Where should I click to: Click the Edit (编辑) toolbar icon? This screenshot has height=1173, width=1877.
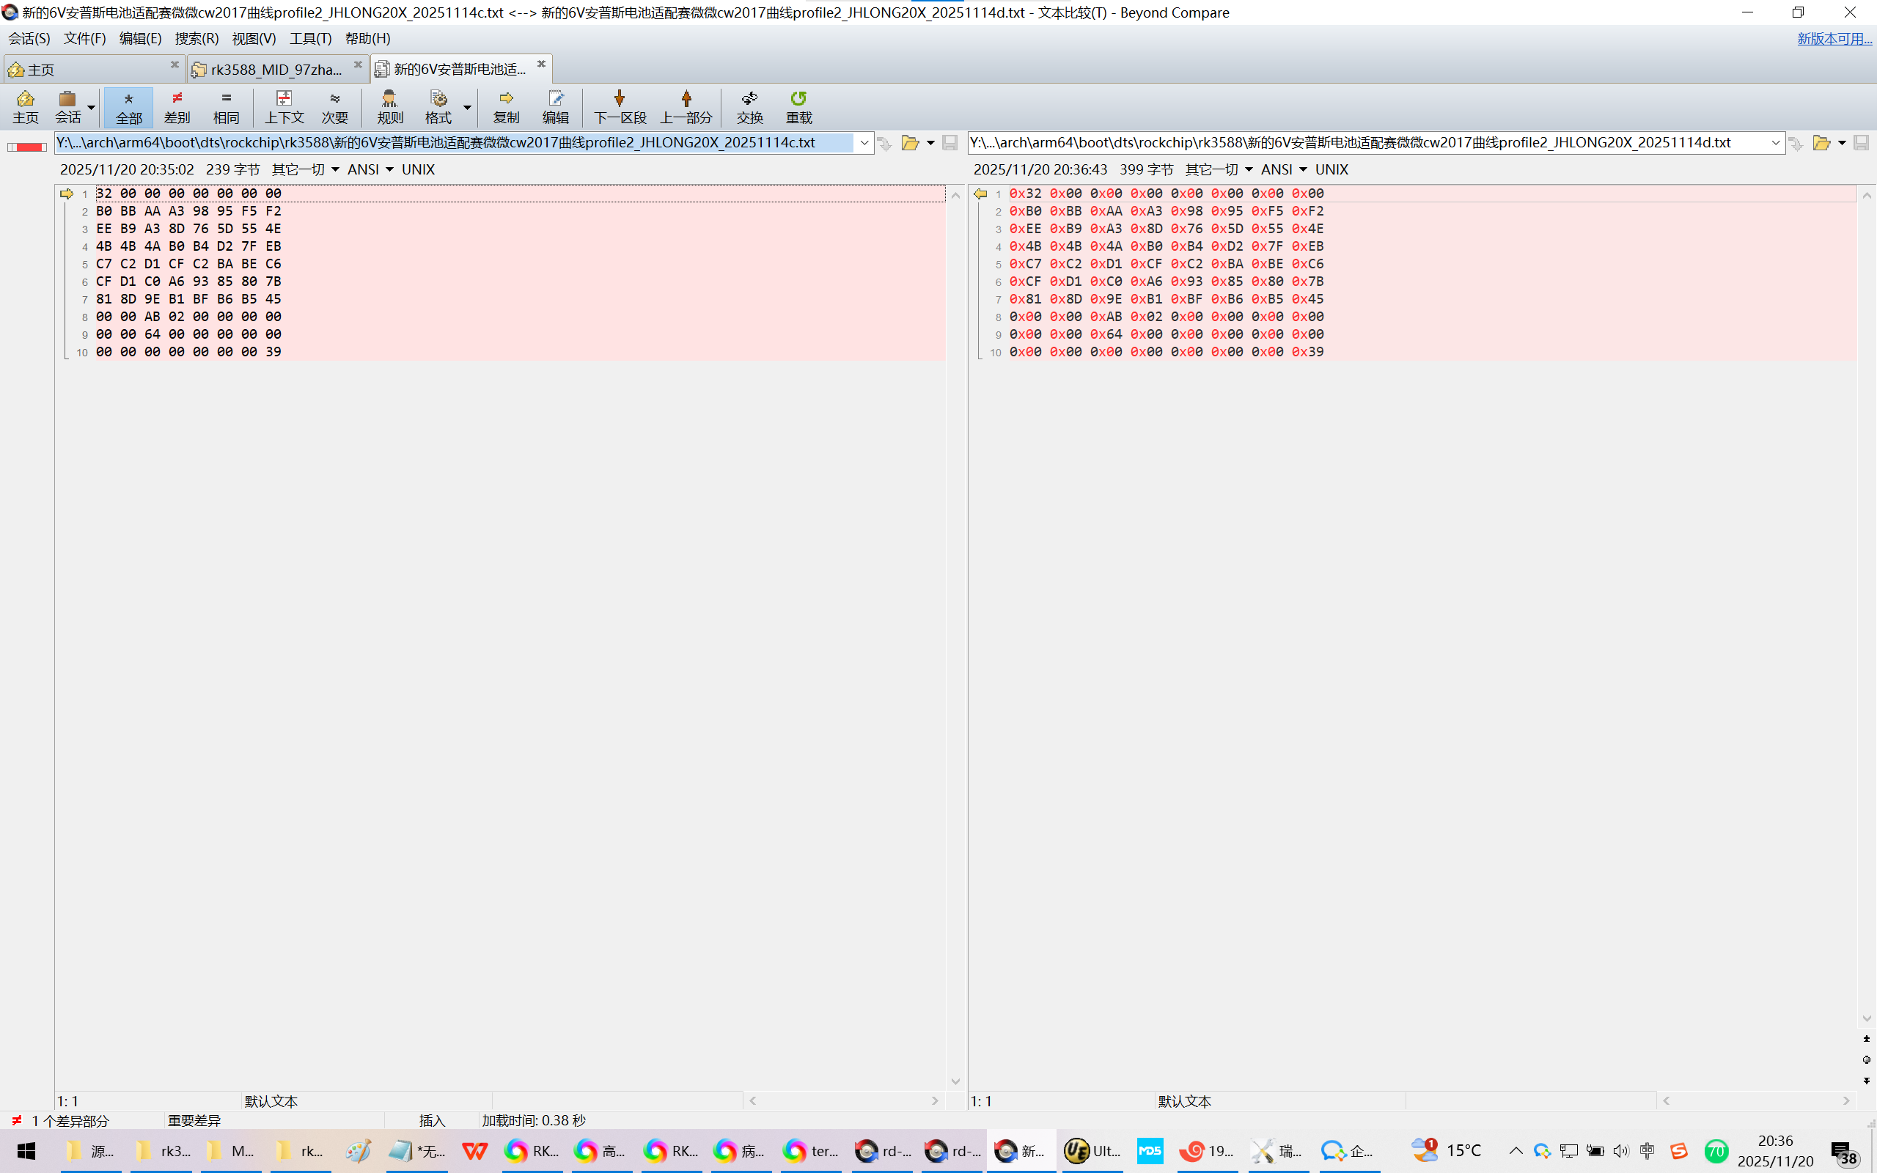[555, 106]
